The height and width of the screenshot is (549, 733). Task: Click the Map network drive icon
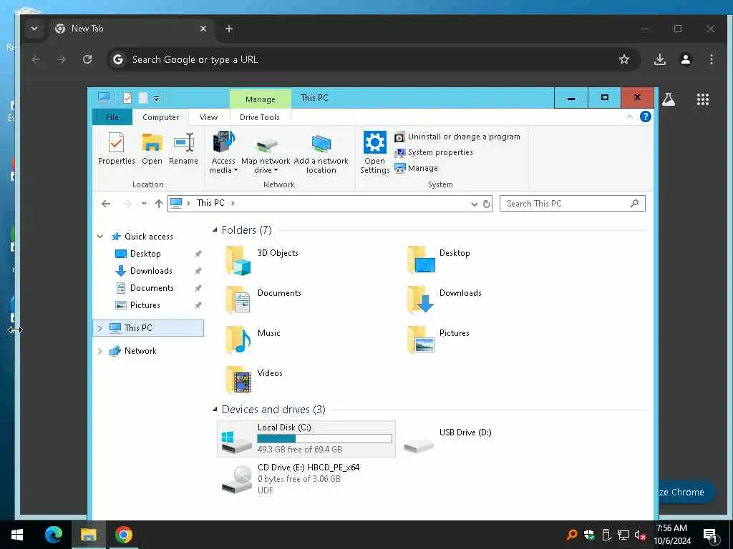tap(266, 144)
